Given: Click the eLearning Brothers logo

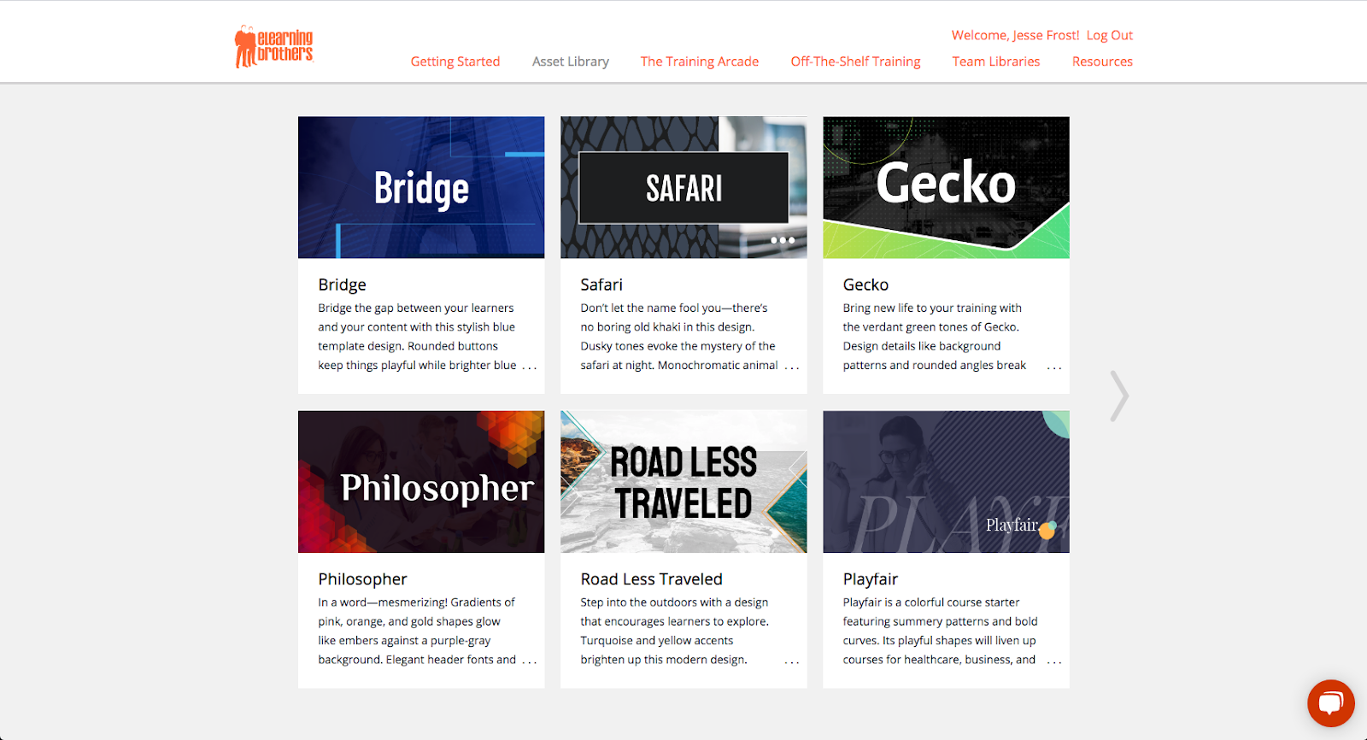Looking at the screenshot, I should [x=274, y=46].
